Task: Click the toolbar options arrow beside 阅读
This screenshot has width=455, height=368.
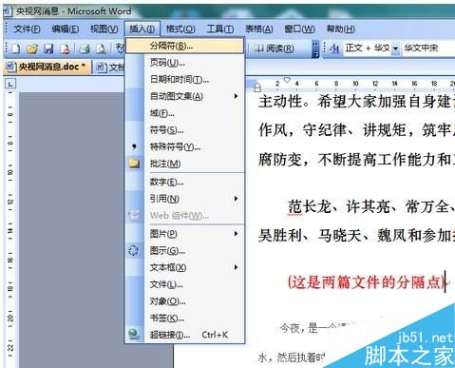Action: tap(315, 48)
